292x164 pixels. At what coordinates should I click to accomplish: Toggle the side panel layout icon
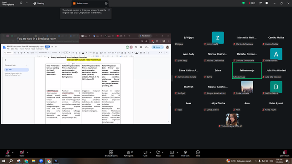tap(266, 3)
